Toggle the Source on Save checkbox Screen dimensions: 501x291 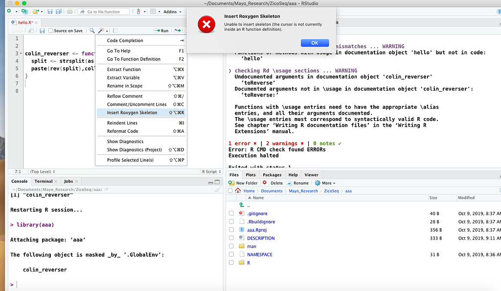(x=50, y=31)
